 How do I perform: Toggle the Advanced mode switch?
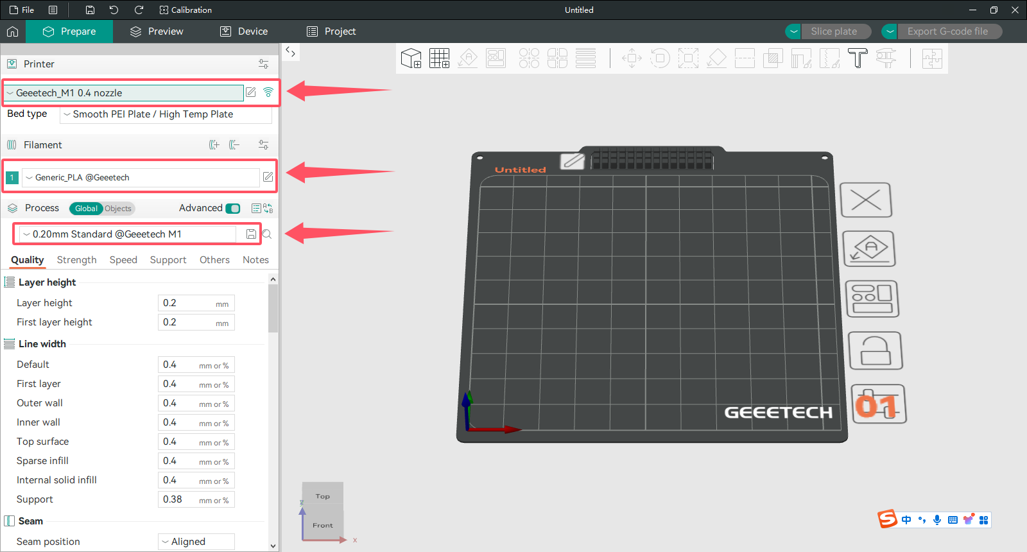[x=233, y=209]
